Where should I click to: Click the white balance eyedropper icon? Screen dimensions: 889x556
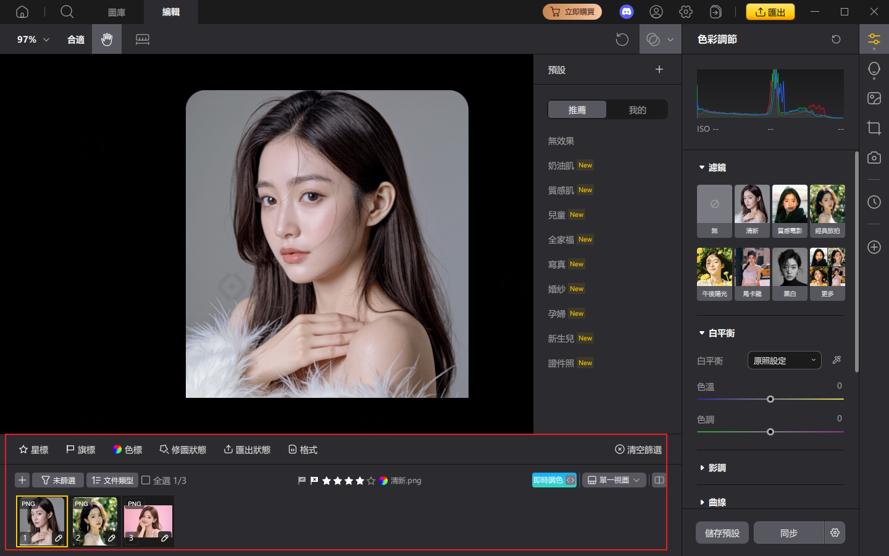tap(837, 360)
